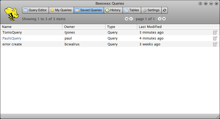Image resolution: width=220 pixels, height=119 pixels.
Task: Open the Settings tab
Action: point(151,10)
